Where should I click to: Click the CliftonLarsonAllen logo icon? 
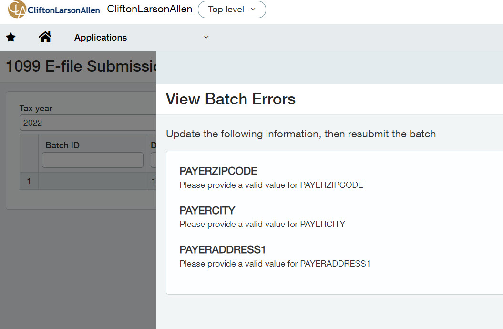[x=17, y=10]
